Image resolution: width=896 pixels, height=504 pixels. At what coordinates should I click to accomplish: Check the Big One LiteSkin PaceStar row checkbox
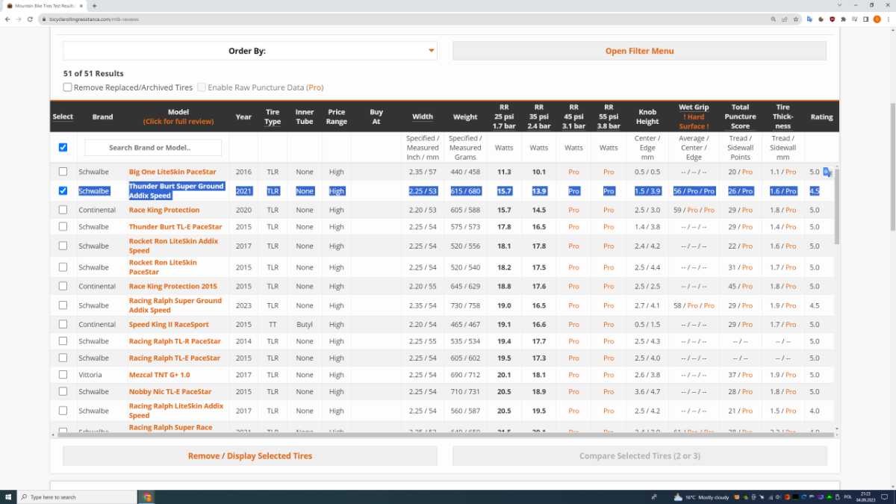63,172
